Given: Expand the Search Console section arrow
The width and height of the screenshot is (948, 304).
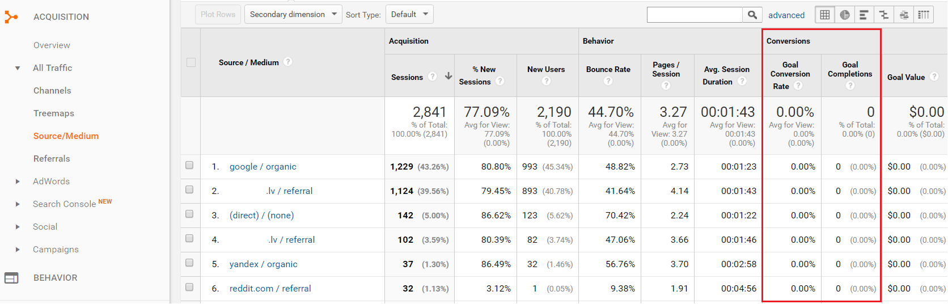Looking at the screenshot, I should 18,204.
